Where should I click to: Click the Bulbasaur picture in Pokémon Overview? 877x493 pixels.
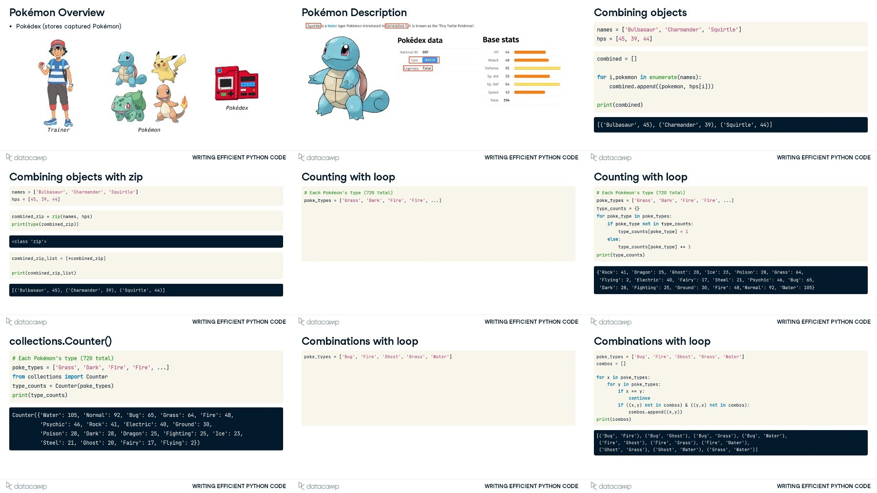pos(129,106)
